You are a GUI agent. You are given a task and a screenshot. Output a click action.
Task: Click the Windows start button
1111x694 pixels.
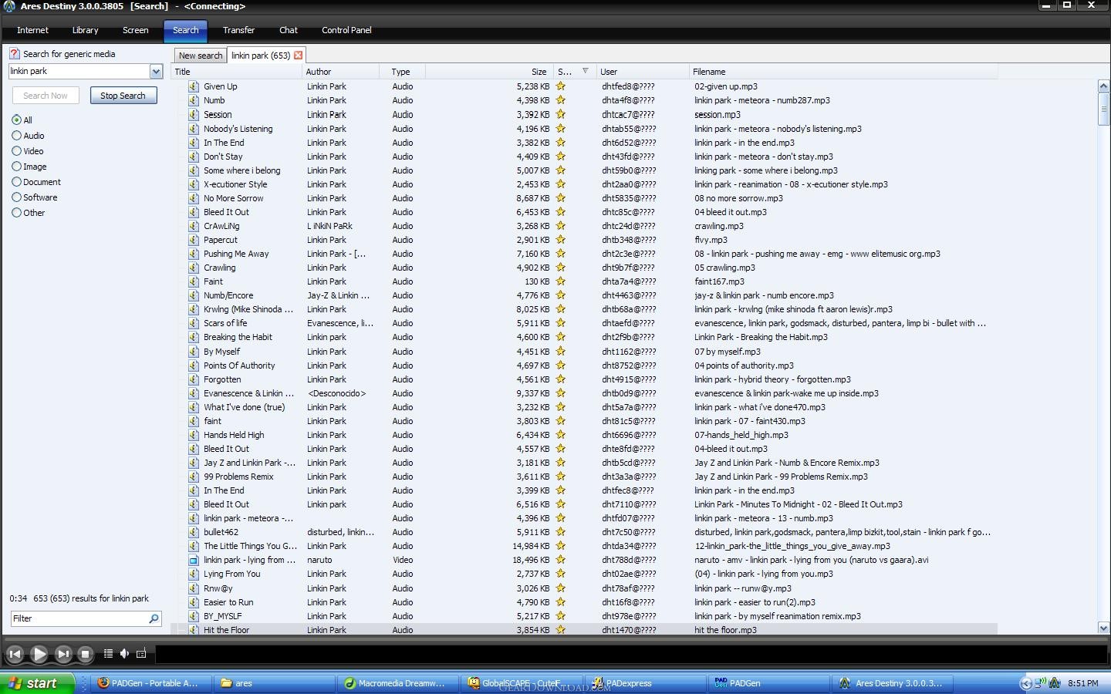coord(37,683)
